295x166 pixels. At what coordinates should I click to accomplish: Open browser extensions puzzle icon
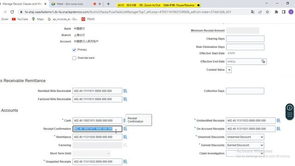[276, 12]
